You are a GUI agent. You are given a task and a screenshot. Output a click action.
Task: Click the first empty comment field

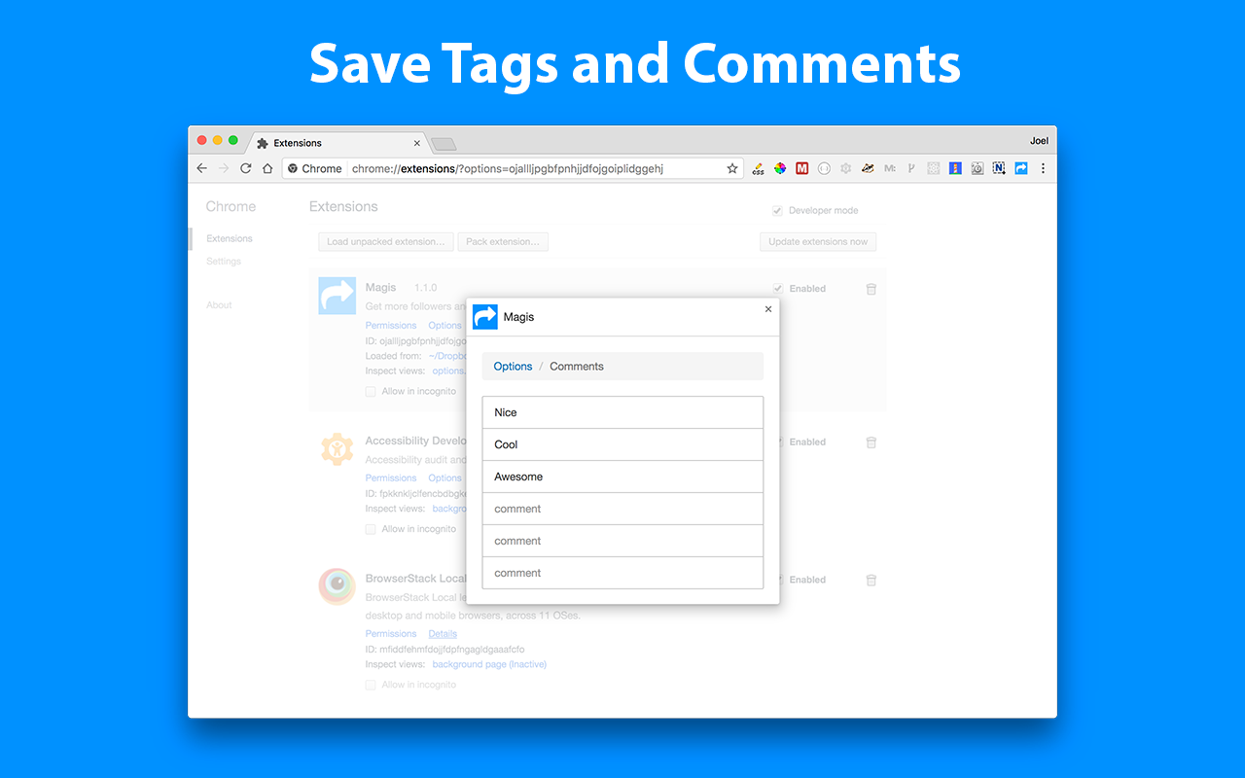[622, 509]
